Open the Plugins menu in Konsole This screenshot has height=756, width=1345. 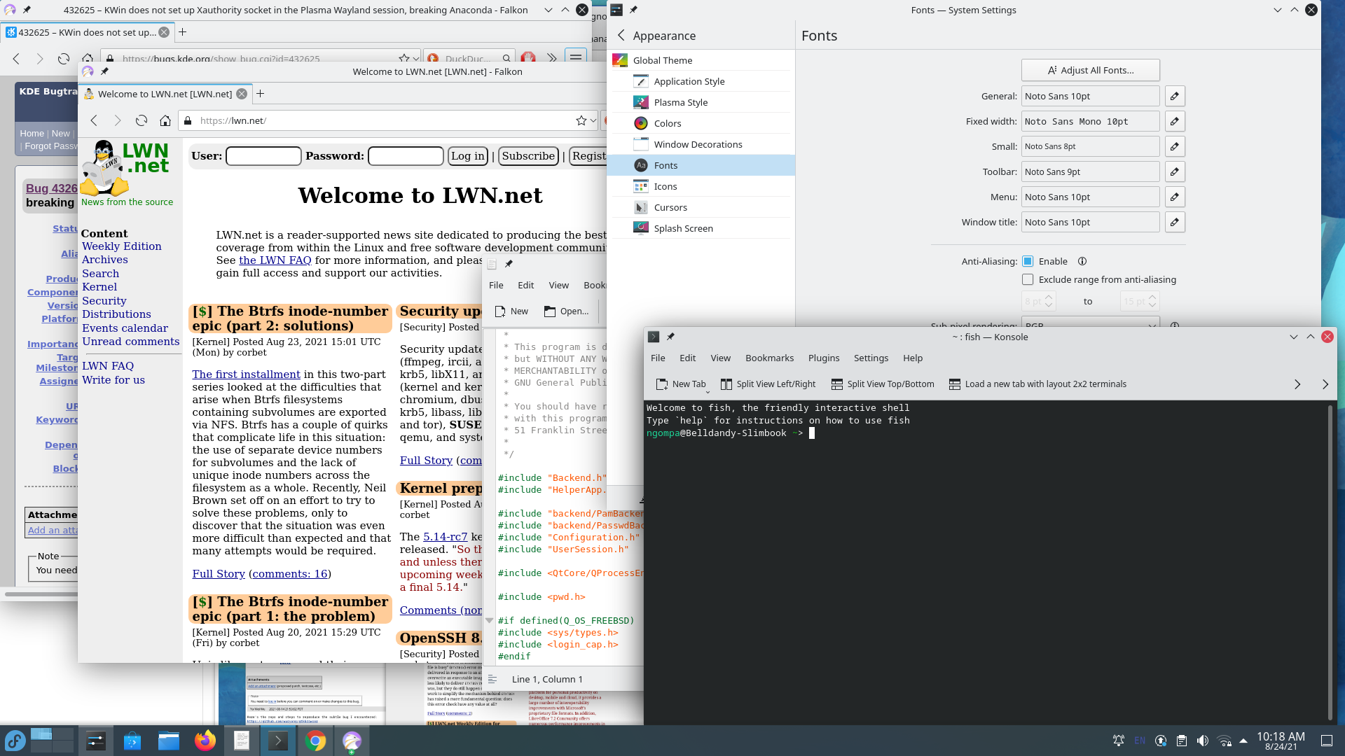pyautogui.click(x=824, y=358)
